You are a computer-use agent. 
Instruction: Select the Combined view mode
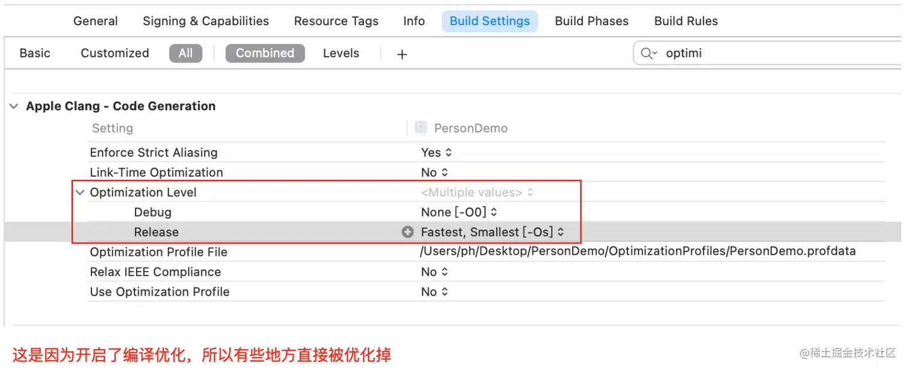point(265,53)
